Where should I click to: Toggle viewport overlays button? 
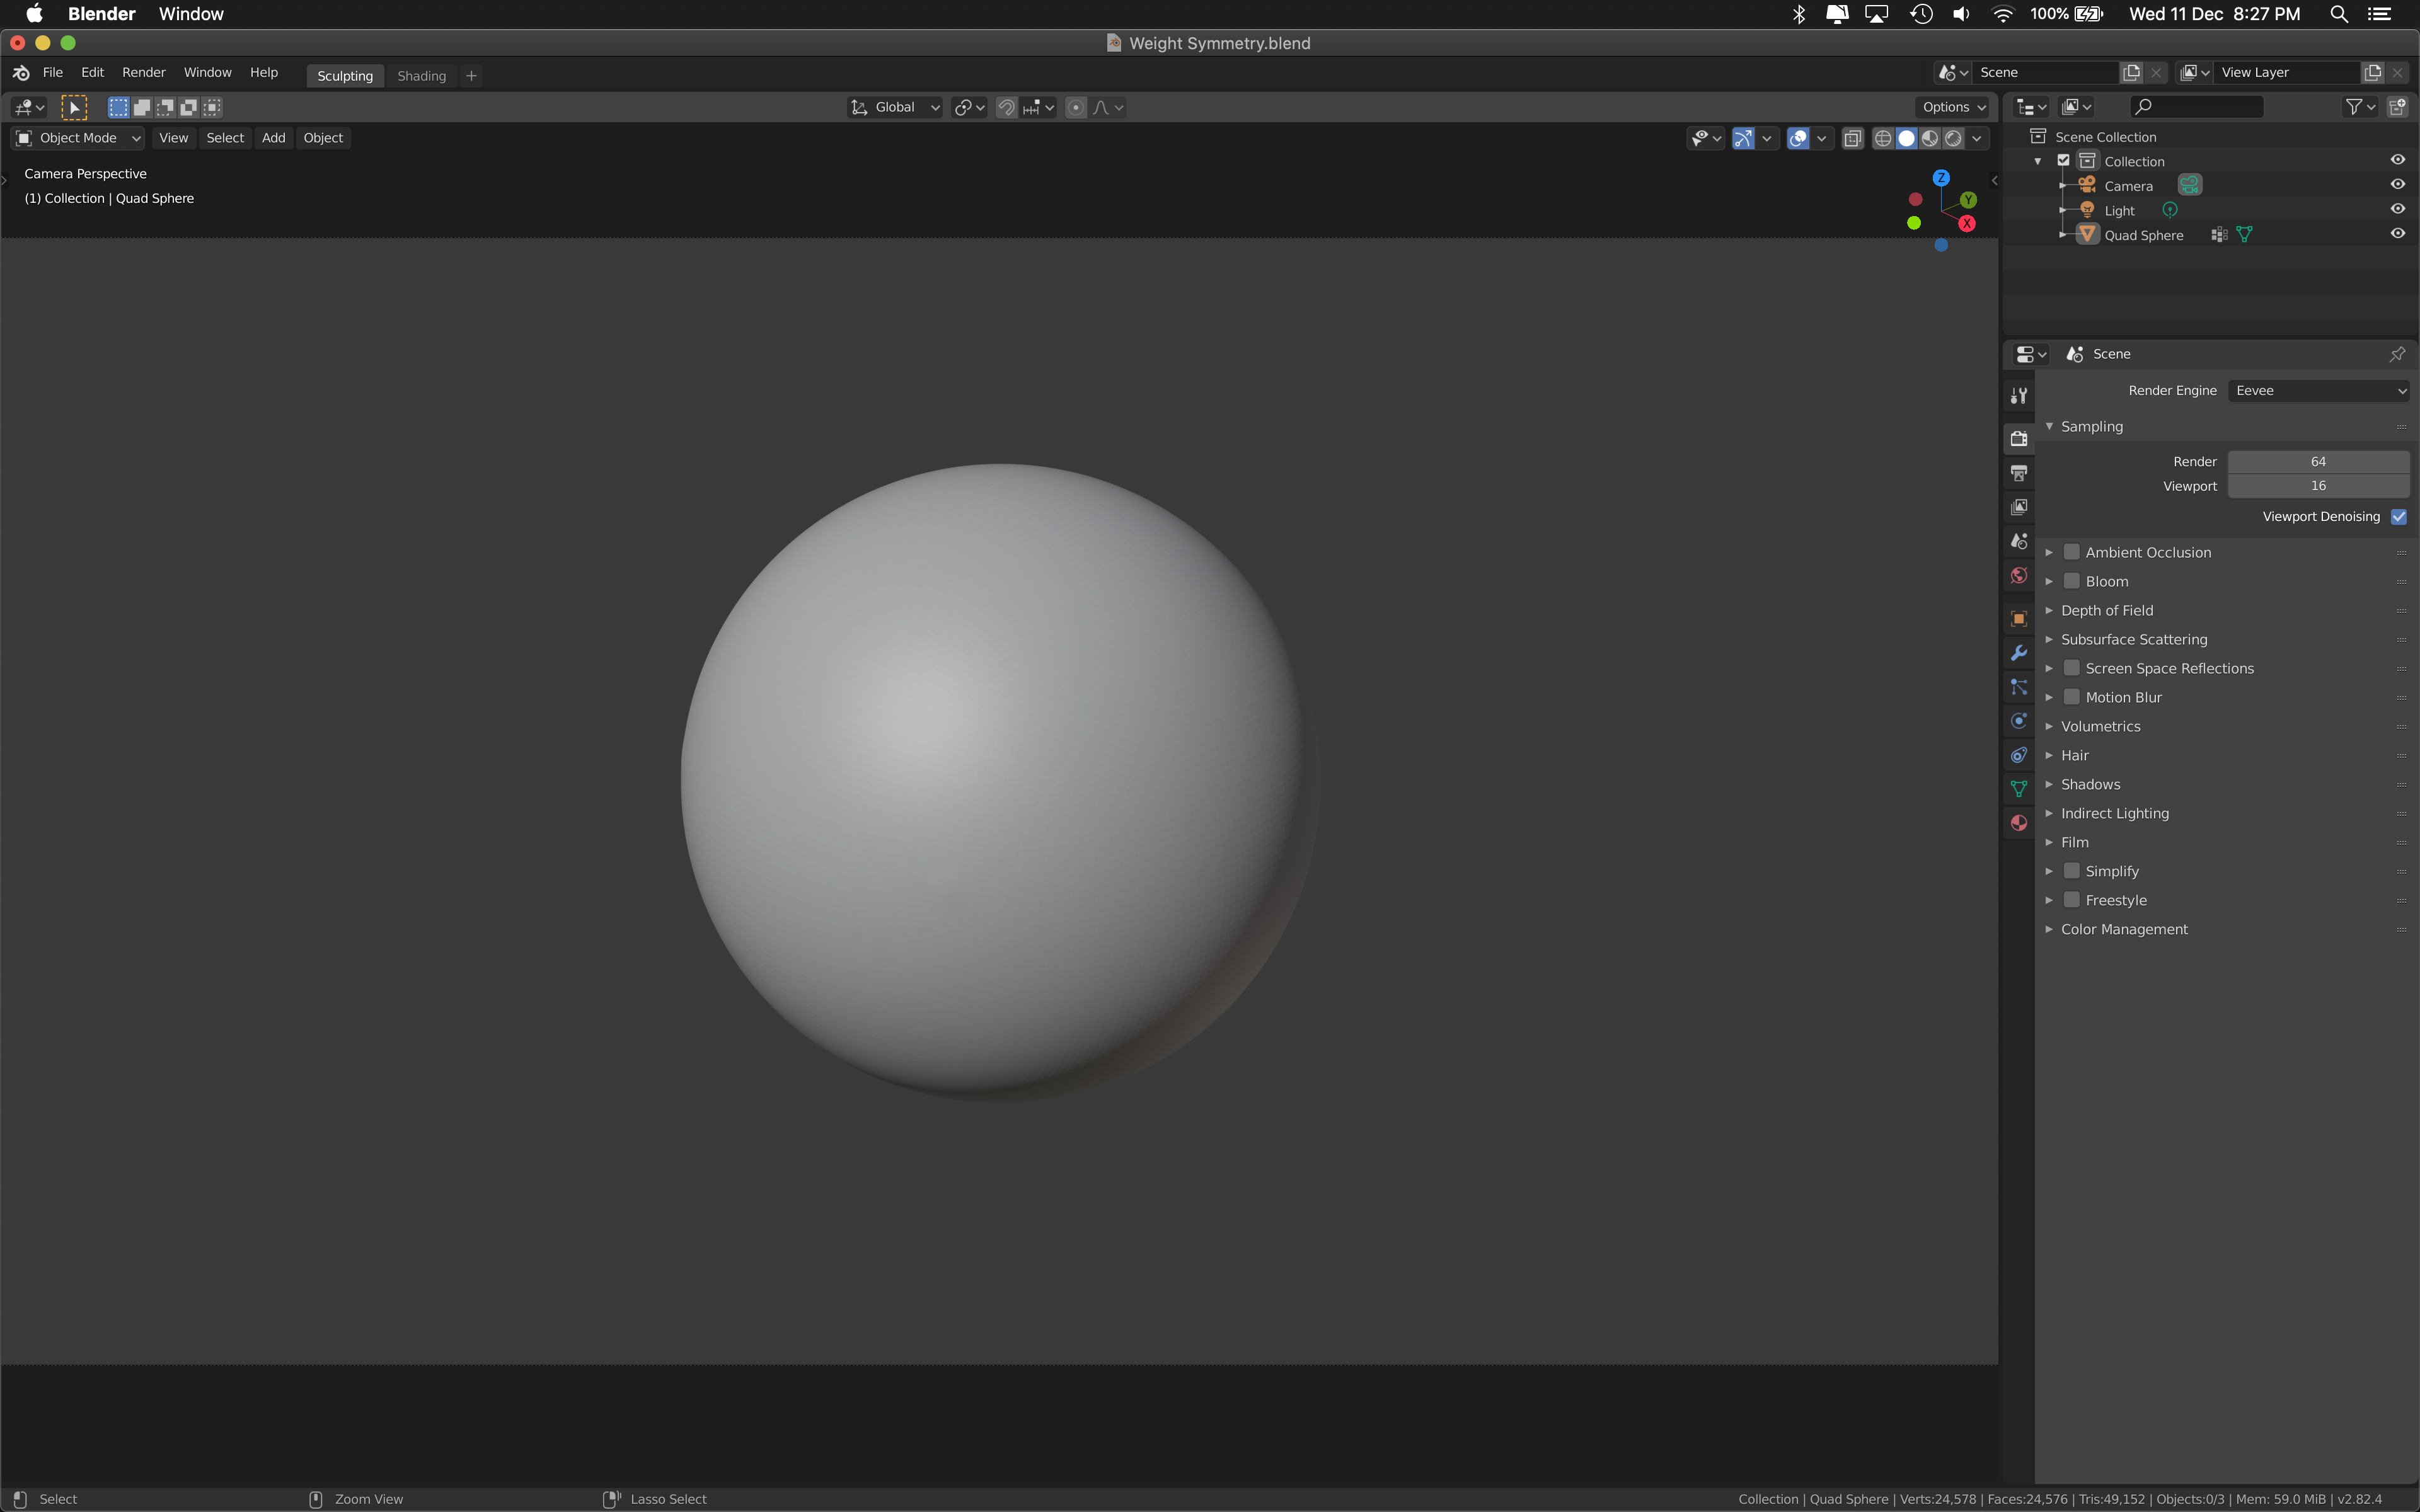1798,138
